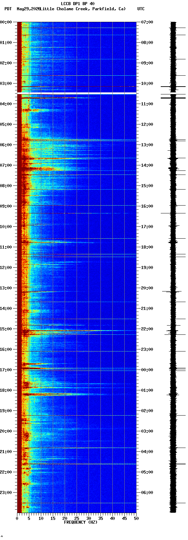The width and height of the screenshot is (188, 540).
Task: Click the 20:00 PDT time label
Action: 6,431
